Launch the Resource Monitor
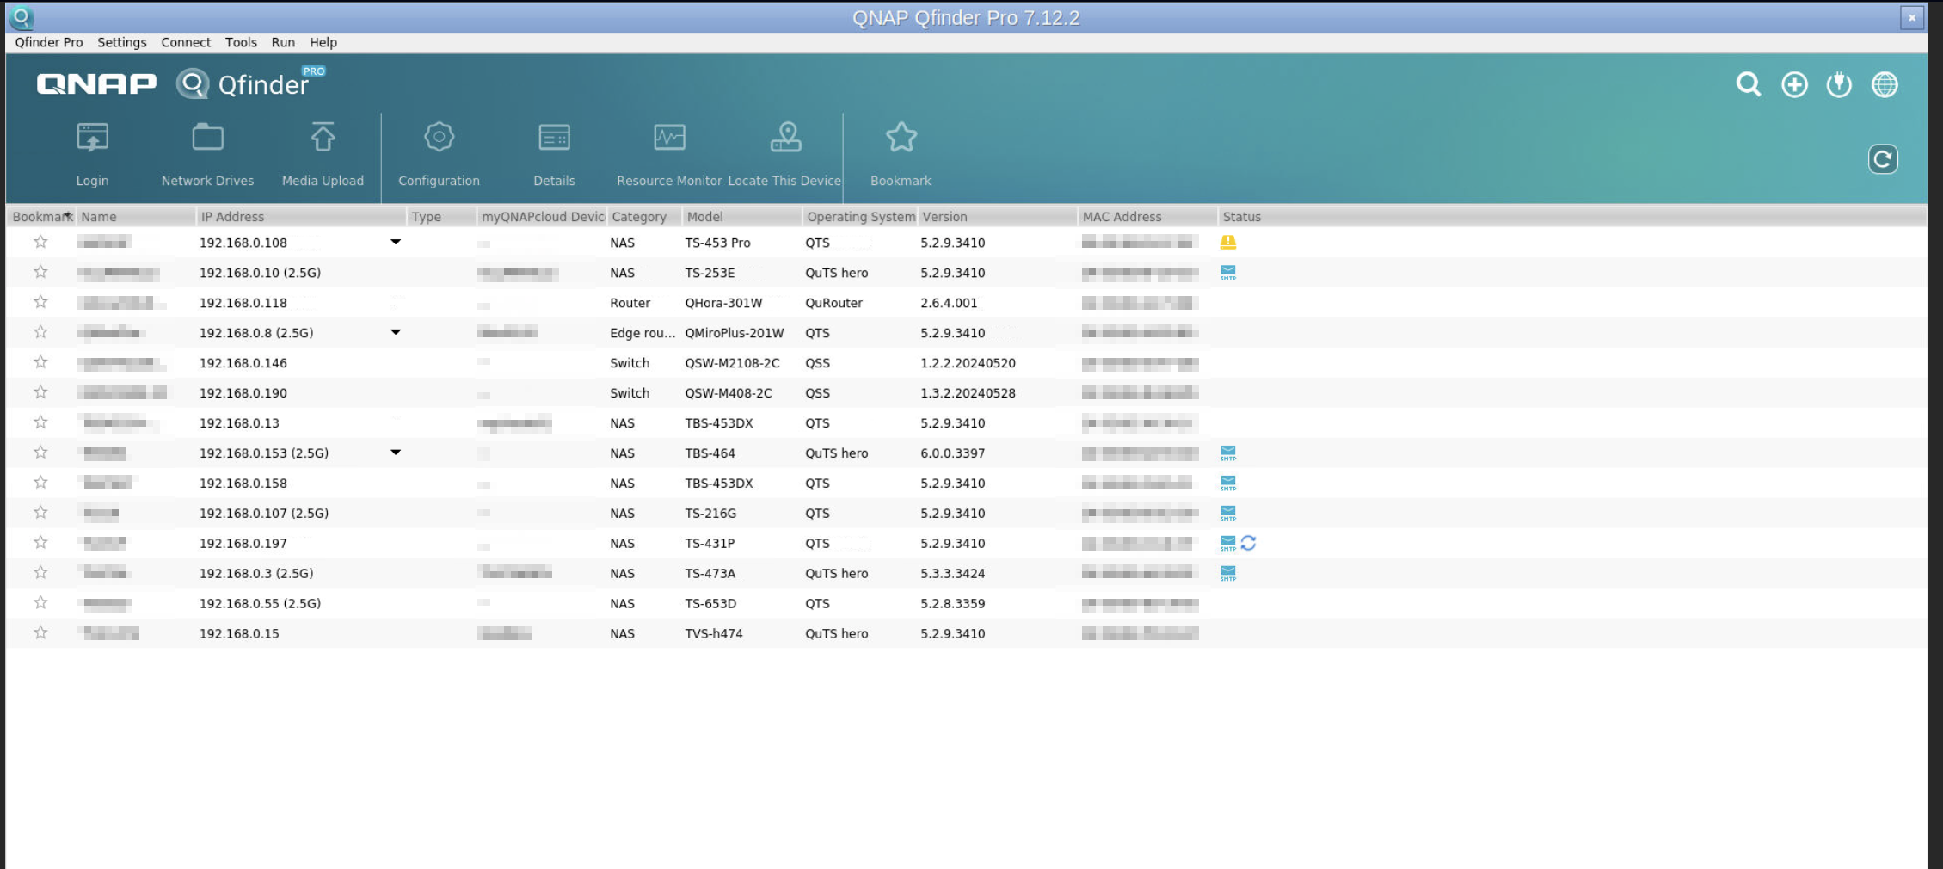This screenshot has height=869, width=1943. (x=669, y=155)
